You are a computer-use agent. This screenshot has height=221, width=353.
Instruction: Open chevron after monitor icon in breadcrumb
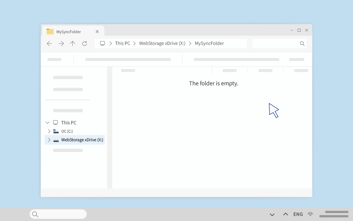pos(111,44)
